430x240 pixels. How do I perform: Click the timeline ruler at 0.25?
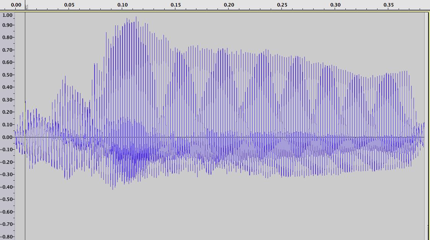[282, 5]
